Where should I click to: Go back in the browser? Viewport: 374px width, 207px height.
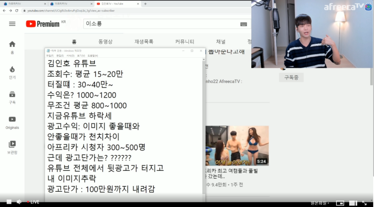[x=4, y=10]
